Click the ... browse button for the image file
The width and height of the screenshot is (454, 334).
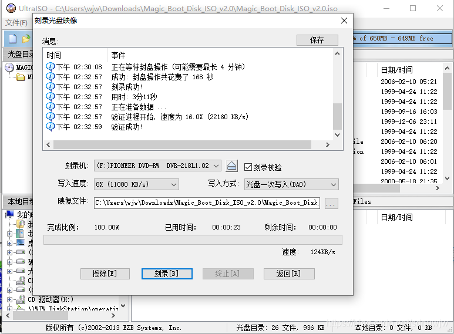(331, 203)
